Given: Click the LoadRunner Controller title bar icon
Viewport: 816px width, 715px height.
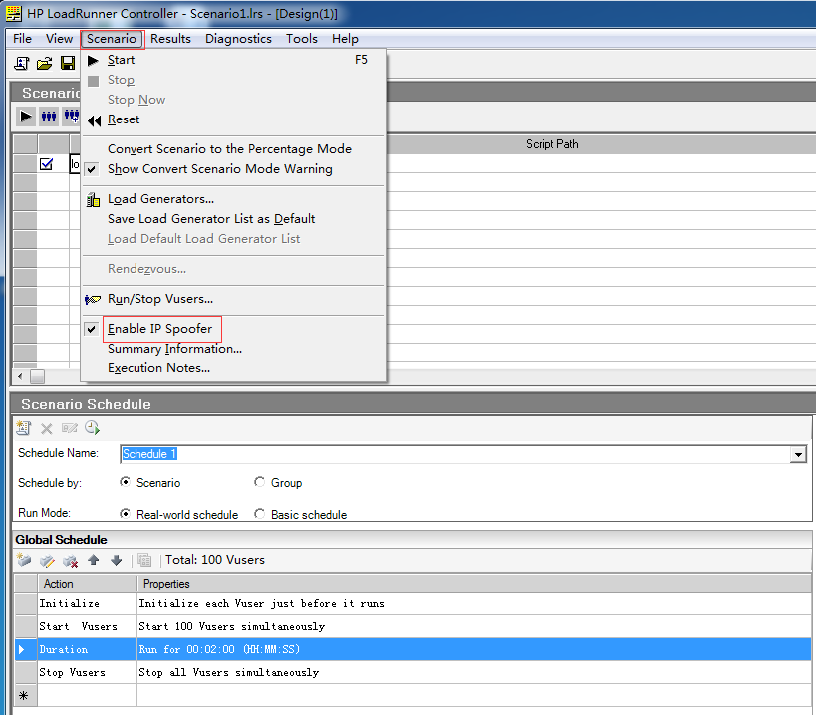Looking at the screenshot, I should [x=14, y=13].
